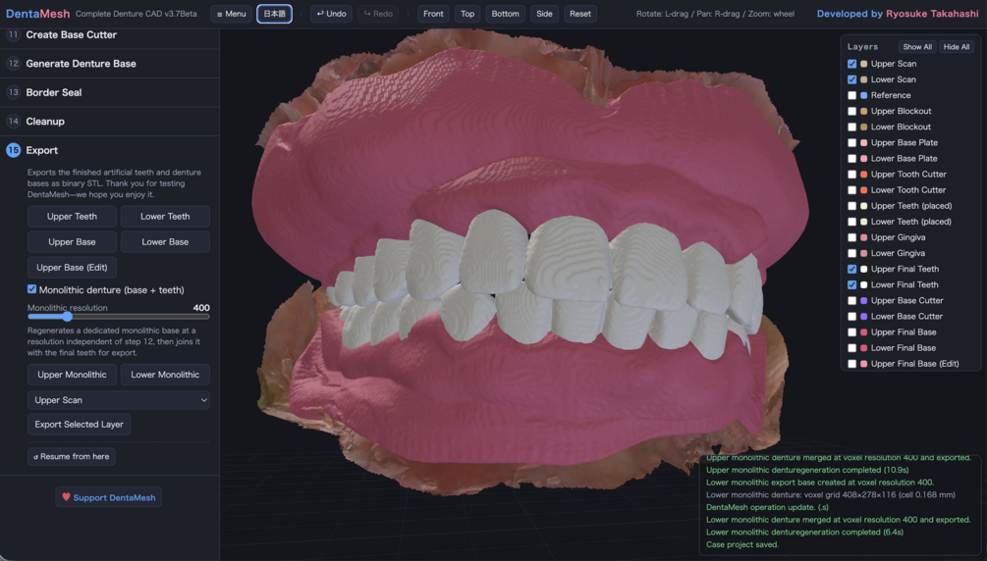Show the Lower Blockout layer
This screenshot has height=561, width=987.
click(851, 127)
